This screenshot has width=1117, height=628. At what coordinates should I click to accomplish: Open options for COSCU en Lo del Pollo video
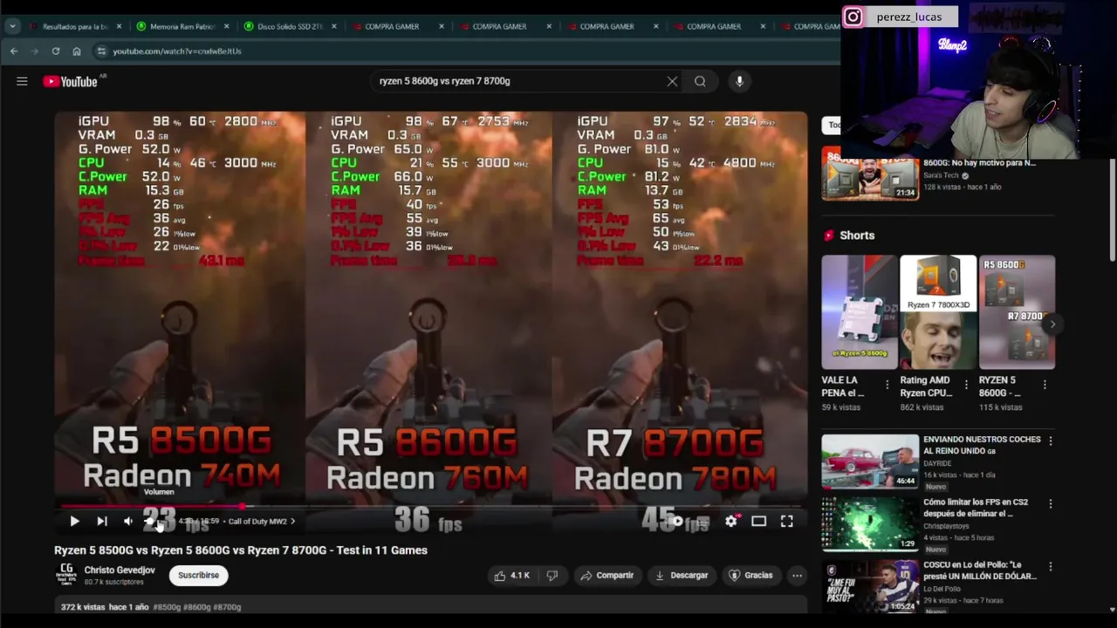pos(1051,567)
